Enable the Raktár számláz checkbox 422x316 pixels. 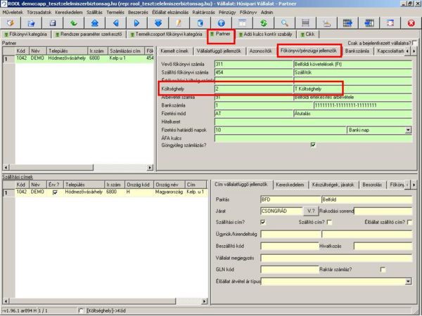[383, 269]
